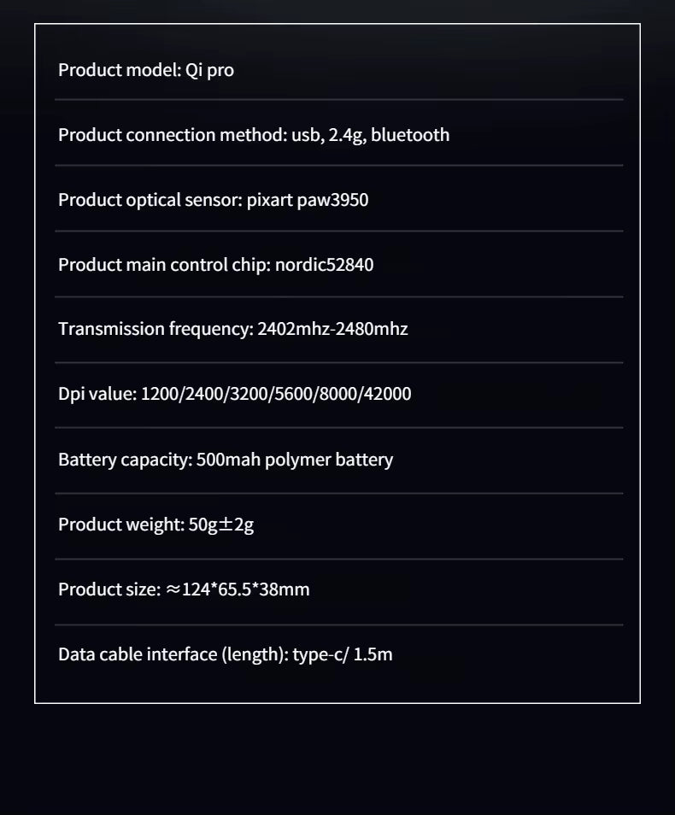Viewport: 675px width, 815px height.
Task: Click the "42000" DPI number
Action: (387, 394)
